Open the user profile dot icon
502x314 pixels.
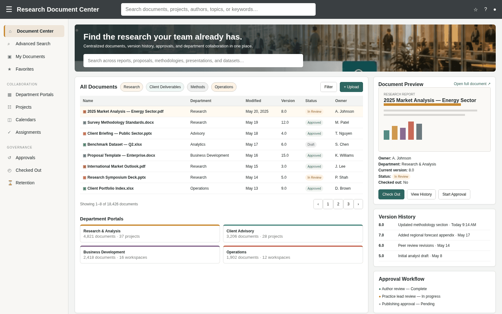pyautogui.click(x=495, y=9)
